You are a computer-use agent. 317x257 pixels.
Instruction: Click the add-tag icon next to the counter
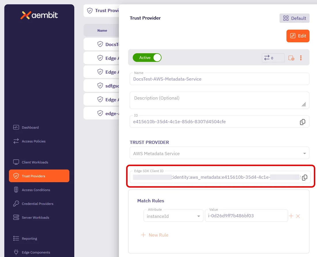(291, 58)
